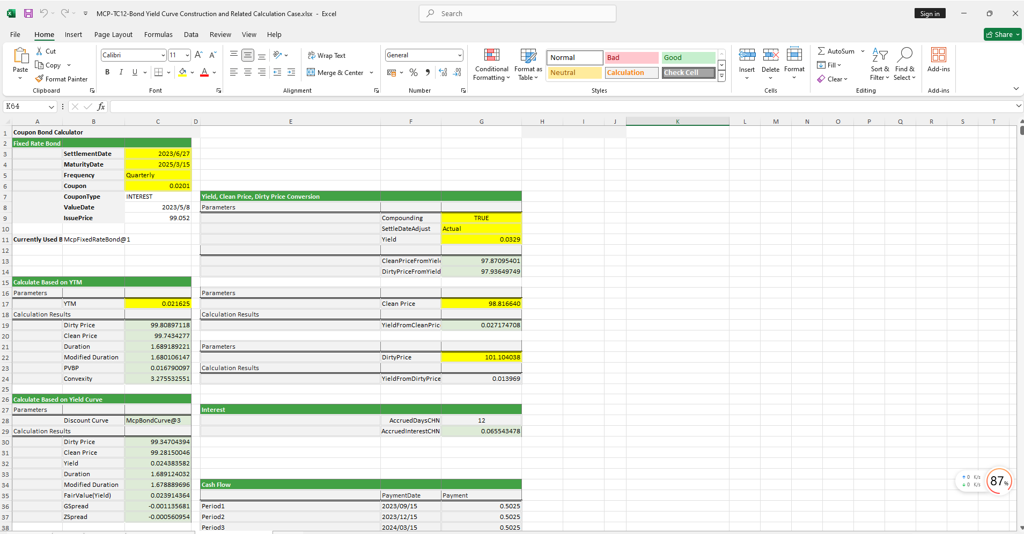The image size is (1024, 534).
Task: Switch to the Data tab
Action: (x=191, y=34)
